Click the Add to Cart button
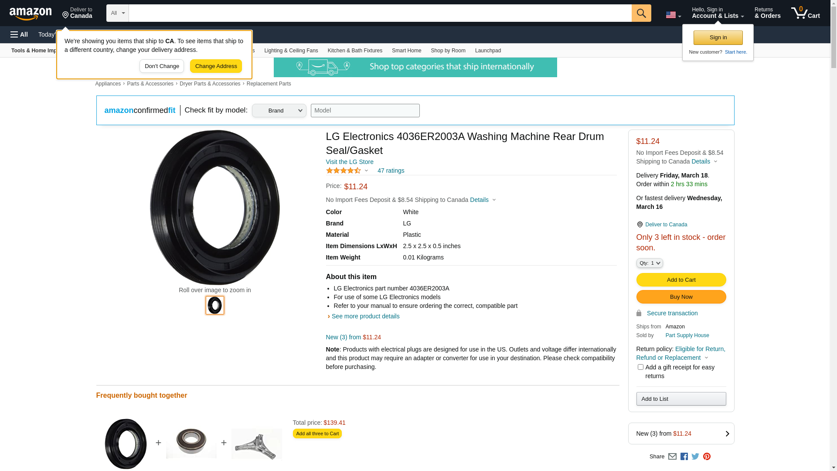 pyautogui.click(x=681, y=280)
